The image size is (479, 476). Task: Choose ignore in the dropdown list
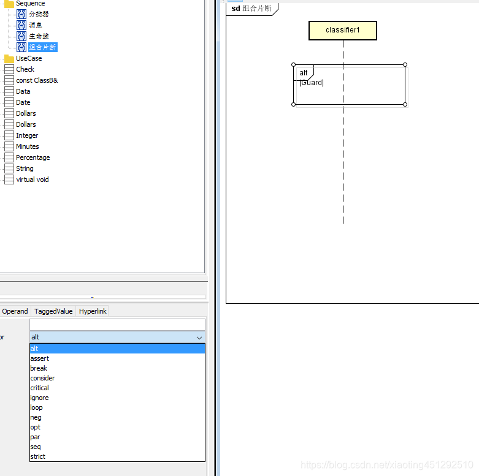click(x=117, y=398)
